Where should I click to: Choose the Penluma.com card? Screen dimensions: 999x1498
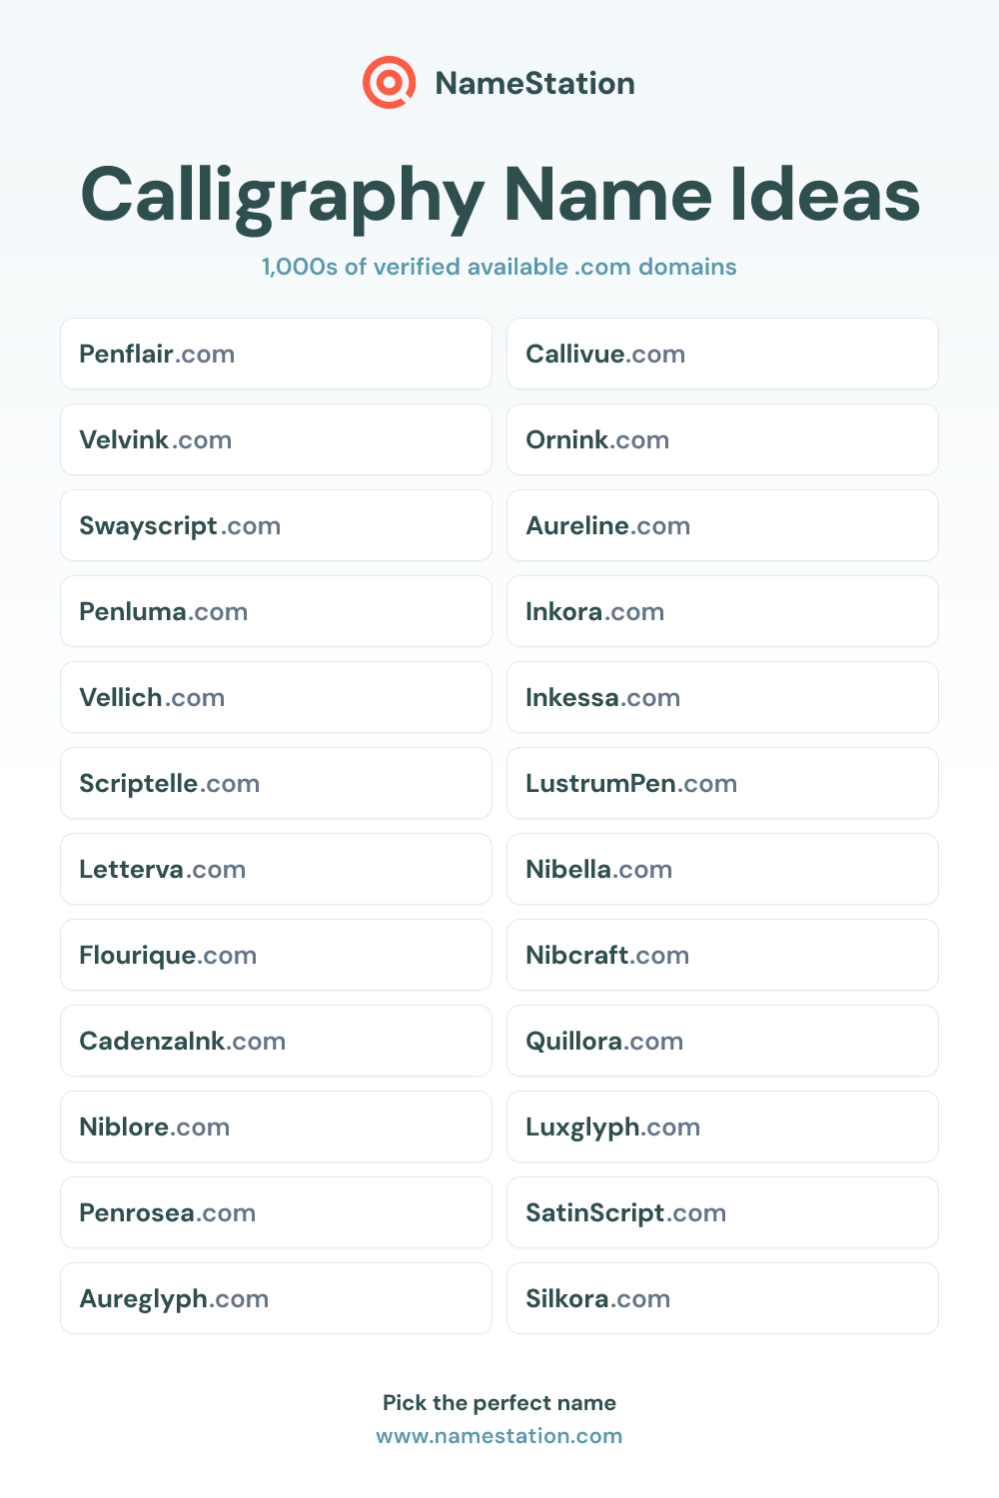tap(276, 611)
